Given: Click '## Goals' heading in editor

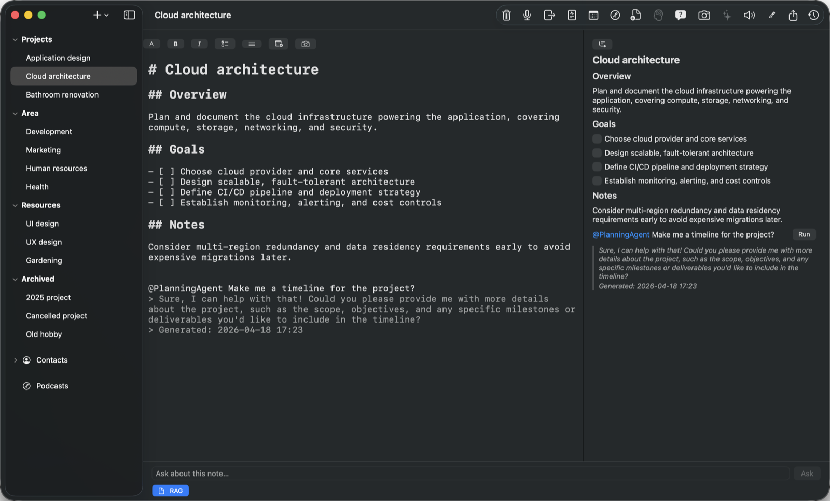Looking at the screenshot, I should [176, 149].
